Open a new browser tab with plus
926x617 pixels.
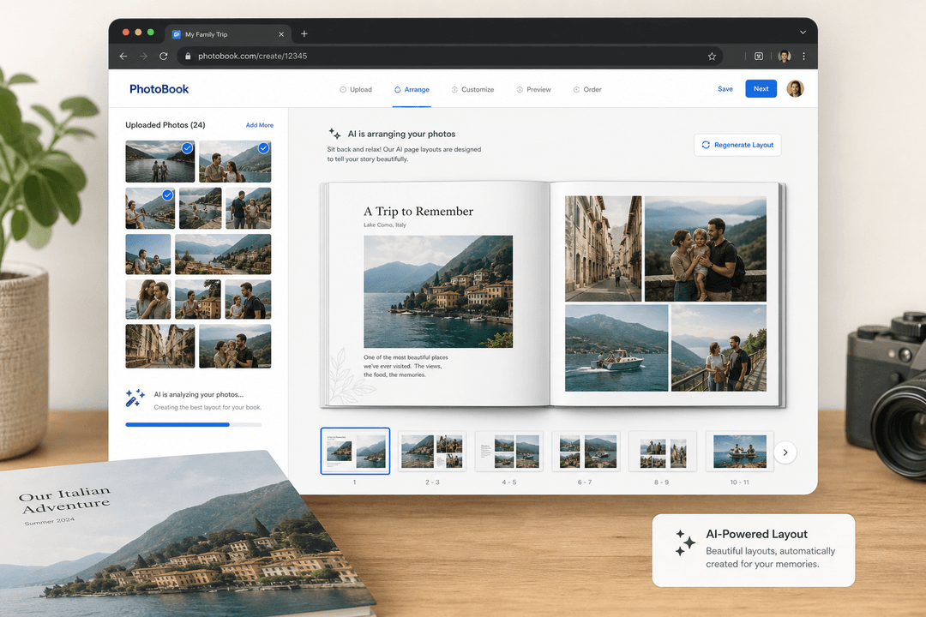click(x=304, y=33)
